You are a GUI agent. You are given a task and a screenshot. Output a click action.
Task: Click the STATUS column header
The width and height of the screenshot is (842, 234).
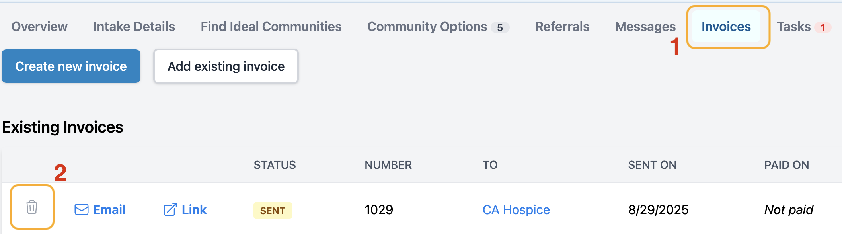(275, 165)
